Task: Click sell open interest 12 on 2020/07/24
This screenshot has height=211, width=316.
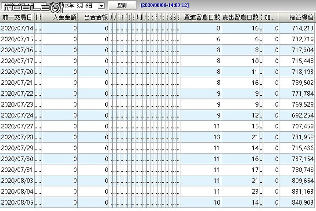Action: click(x=255, y=116)
